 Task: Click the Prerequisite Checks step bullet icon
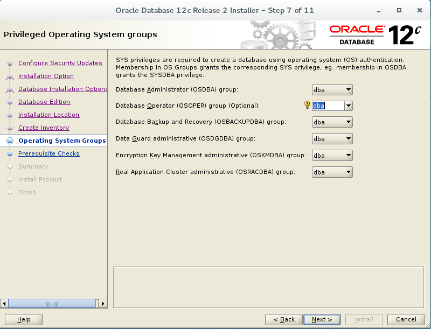point(10,153)
